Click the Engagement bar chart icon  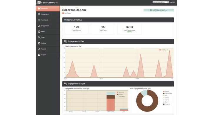pyautogui.click(x=39, y=26)
